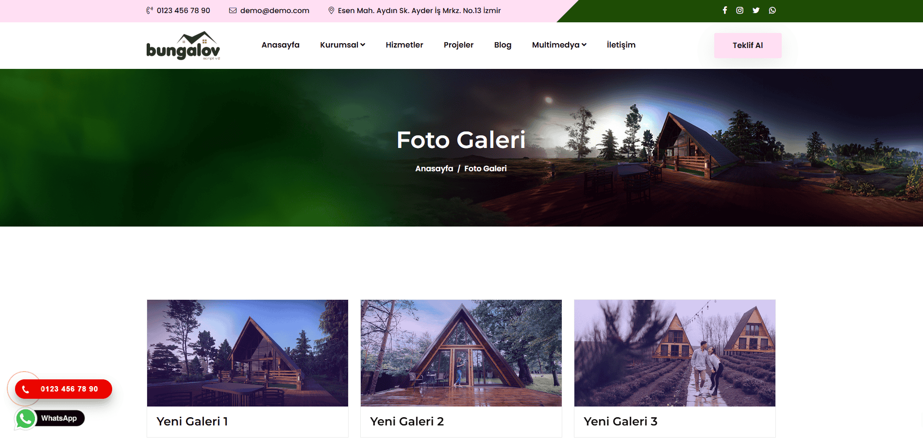923x440 pixels.
Task: Open the Twitter social icon
Action: 756,10
